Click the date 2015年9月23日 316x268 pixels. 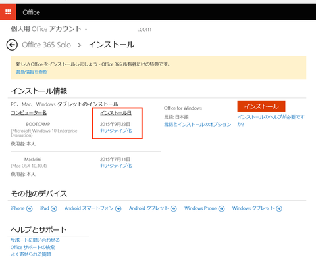pyautogui.click(x=115, y=124)
